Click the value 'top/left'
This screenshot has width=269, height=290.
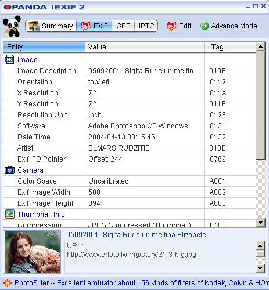(99, 82)
